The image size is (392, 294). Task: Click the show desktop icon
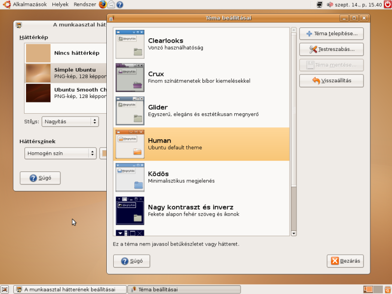click(x=5, y=290)
